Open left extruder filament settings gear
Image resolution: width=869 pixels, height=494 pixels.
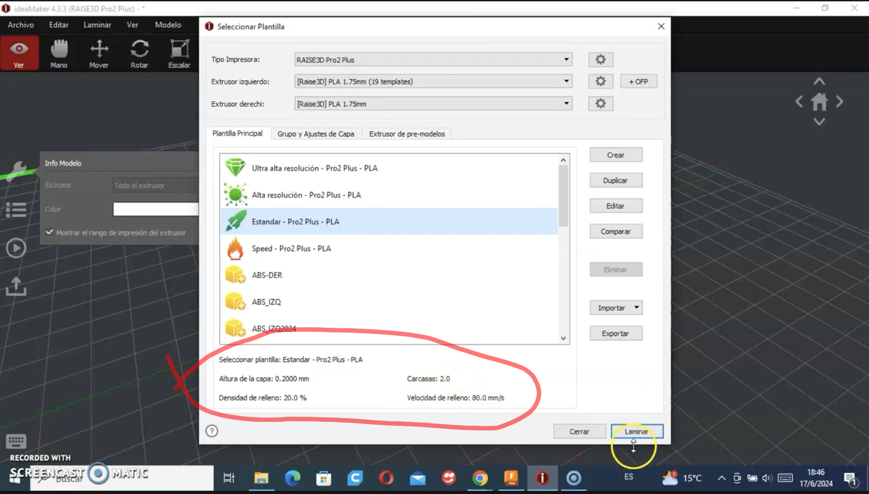tap(600, 81)
